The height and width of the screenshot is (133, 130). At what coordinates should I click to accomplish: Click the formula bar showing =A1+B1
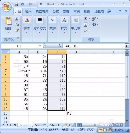coord(94,46)
